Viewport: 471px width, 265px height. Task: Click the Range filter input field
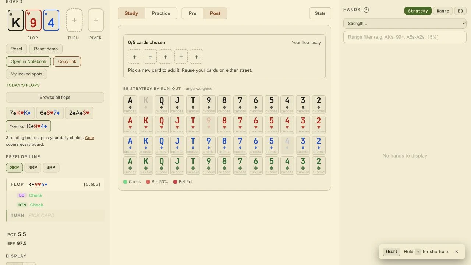(405, 37)
